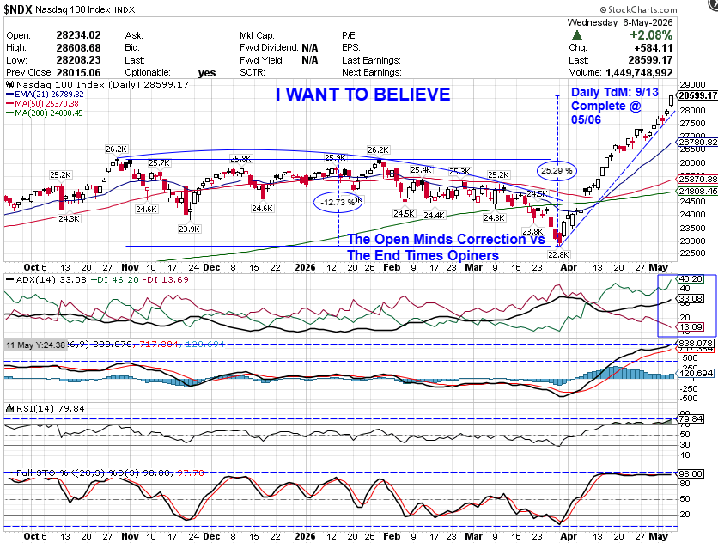
Task: Click the 28599.17 price axis marker
Action: 697,95
